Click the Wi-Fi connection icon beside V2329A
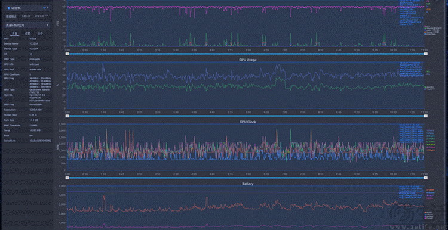 [x=44, y=8]
